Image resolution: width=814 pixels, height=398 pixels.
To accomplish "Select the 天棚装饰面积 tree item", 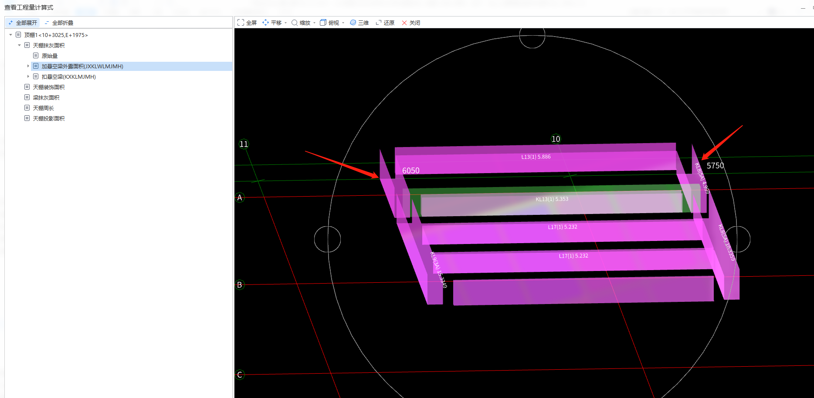I will click(48, 87).
